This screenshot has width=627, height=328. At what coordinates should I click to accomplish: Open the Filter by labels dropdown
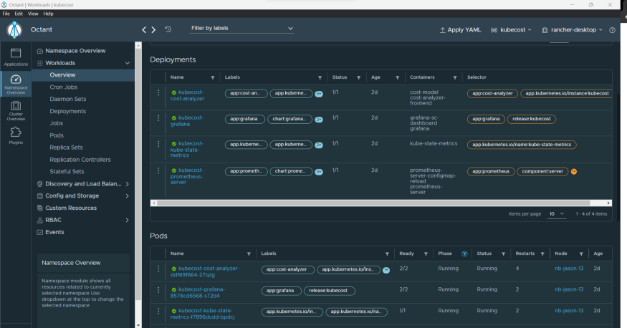click(x=242, y=29)
